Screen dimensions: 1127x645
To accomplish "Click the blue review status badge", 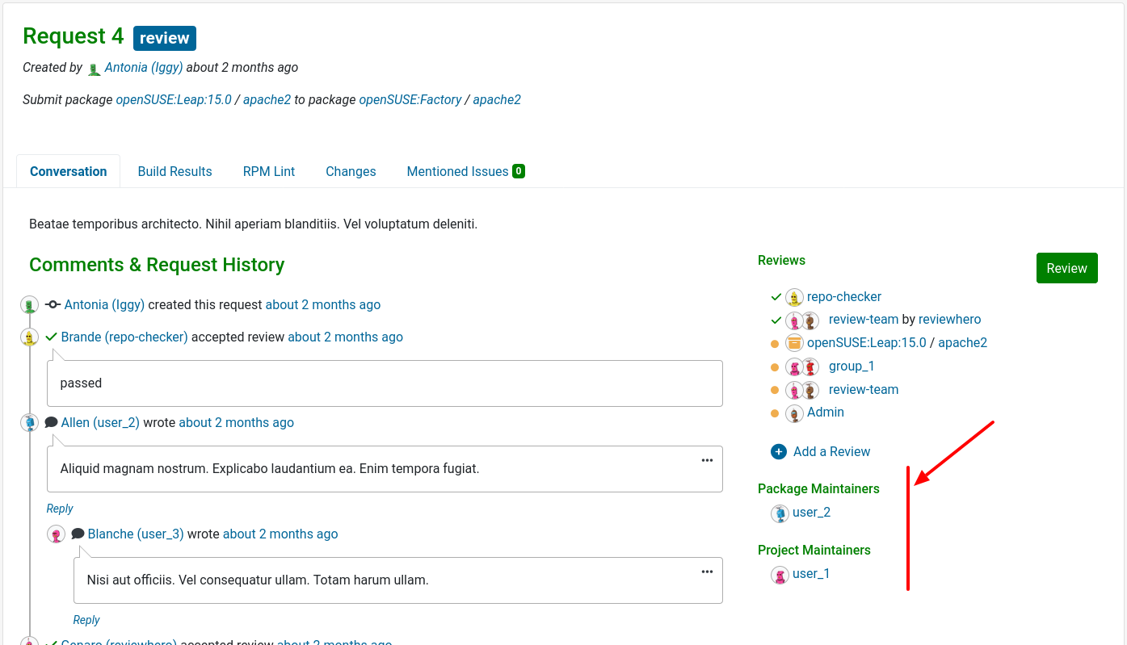I will (x=164, y=38).
